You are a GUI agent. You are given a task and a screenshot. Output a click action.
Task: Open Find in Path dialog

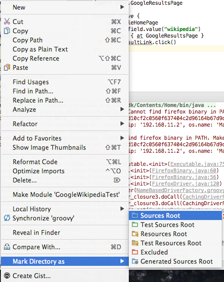pyautogui.click(x=65, y=91)
